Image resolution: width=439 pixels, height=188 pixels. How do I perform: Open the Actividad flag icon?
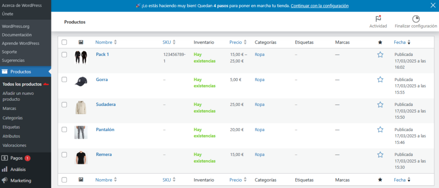[378, 19]
